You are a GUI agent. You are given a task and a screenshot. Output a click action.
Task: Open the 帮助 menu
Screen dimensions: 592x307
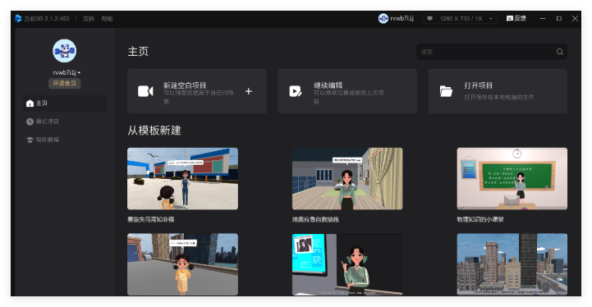107,19
